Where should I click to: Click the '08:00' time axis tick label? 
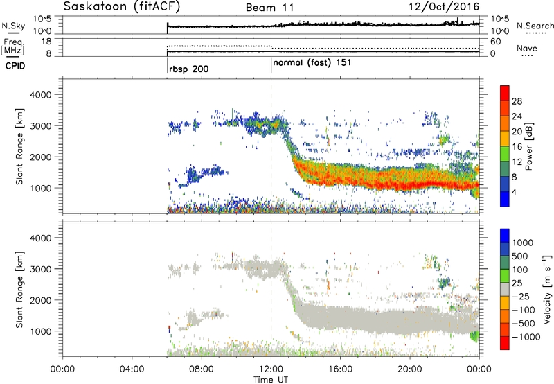click(202, 369)
